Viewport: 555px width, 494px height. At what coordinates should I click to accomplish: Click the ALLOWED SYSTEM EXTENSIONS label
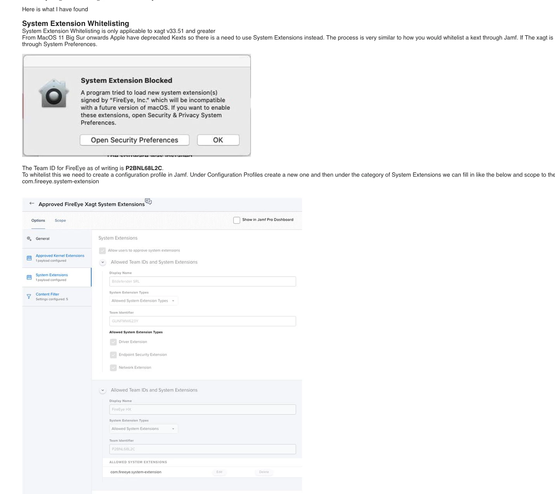[x=138, y=462]
